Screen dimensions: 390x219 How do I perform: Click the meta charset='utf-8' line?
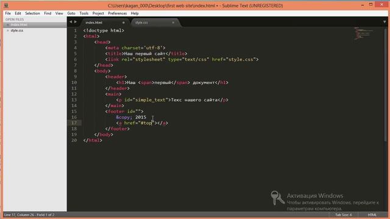(x=135, y=48)
